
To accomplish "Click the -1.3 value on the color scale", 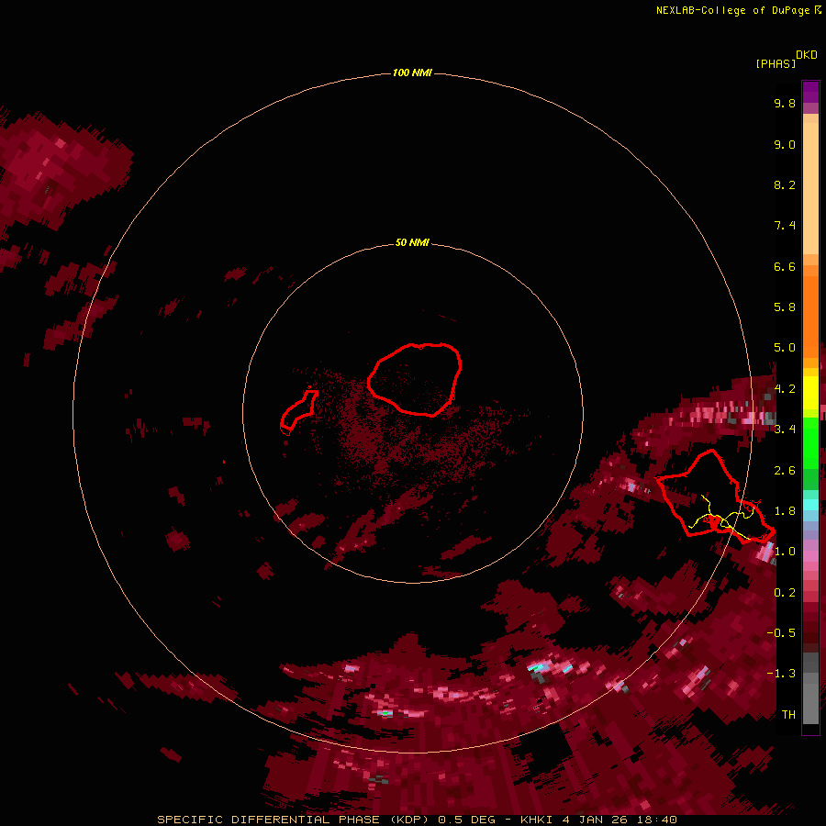I will [x=781, y=674].
